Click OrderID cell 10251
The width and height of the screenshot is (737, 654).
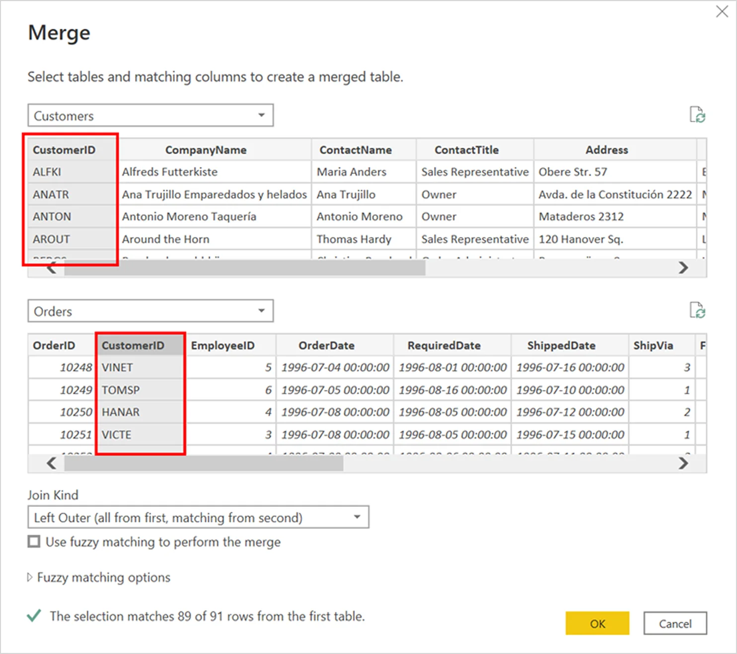coord(62,434)
